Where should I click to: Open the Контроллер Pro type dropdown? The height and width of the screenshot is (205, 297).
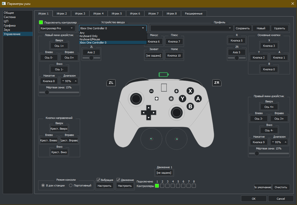coord(57,28)
